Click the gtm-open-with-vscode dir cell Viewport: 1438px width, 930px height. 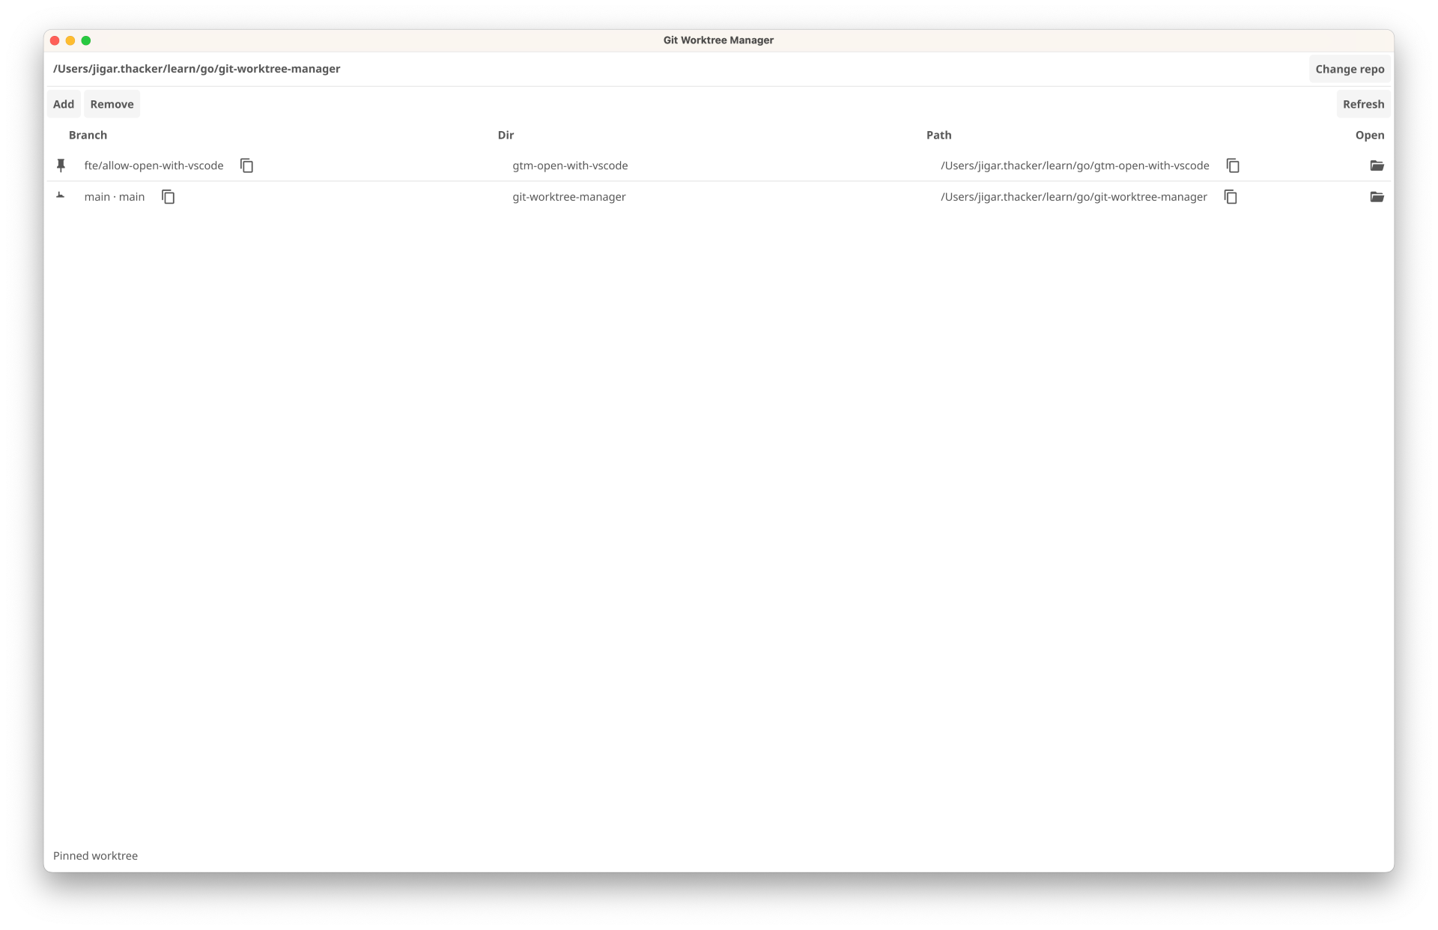[x=570, y=165]
